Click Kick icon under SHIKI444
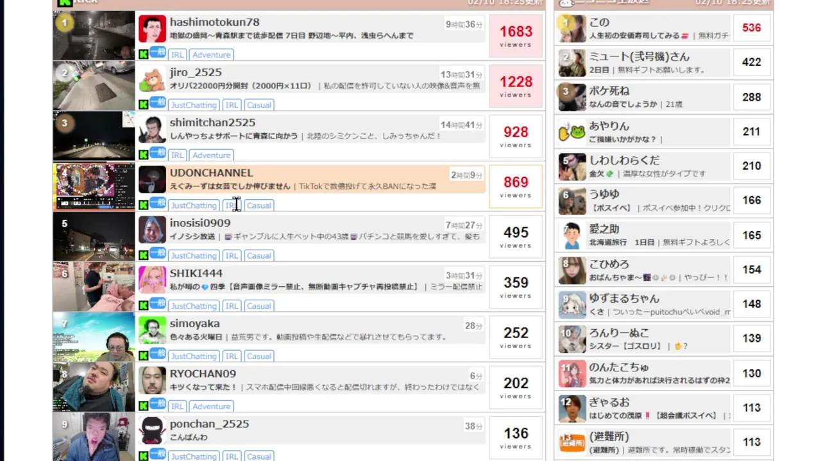This screenshot has height=461, width=821. [144, 305]
